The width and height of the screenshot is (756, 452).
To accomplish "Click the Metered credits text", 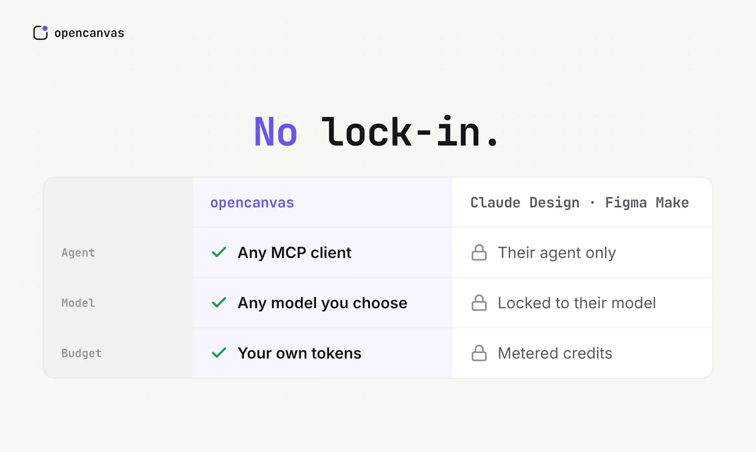I will tap(555, 353).
